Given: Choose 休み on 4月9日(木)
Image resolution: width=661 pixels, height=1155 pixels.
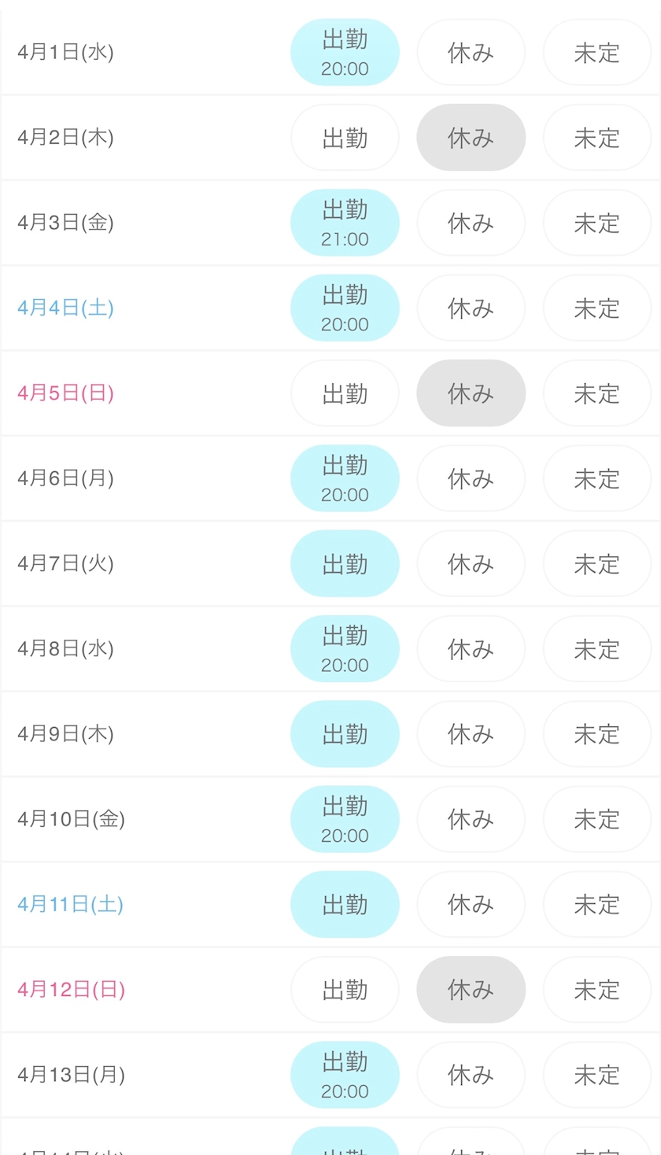Looking at the screenshot, I should [471, 734].
